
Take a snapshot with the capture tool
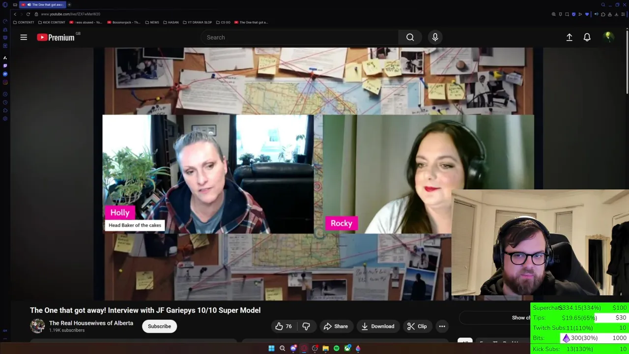click(567, 14)
